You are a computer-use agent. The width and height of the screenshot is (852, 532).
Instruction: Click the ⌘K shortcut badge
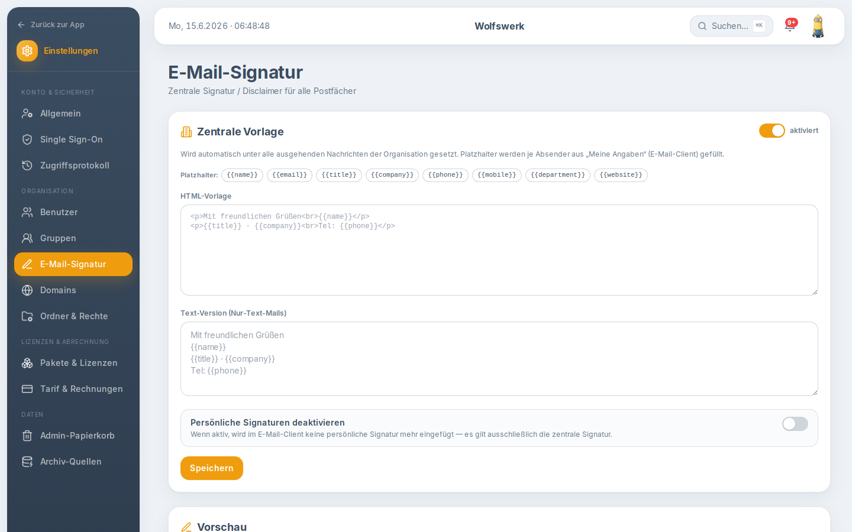759,25
